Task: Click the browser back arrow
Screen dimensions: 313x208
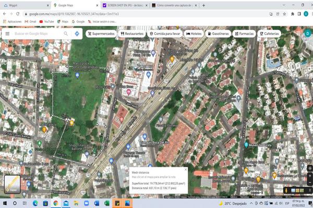Action: (x=4, y=14)
